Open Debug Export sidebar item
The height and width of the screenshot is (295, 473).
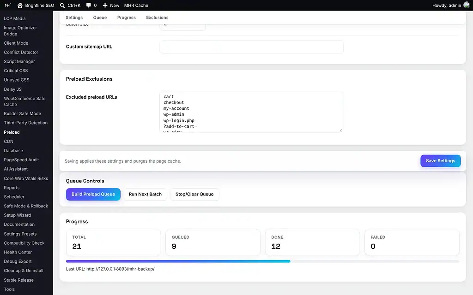pos(18,261)
